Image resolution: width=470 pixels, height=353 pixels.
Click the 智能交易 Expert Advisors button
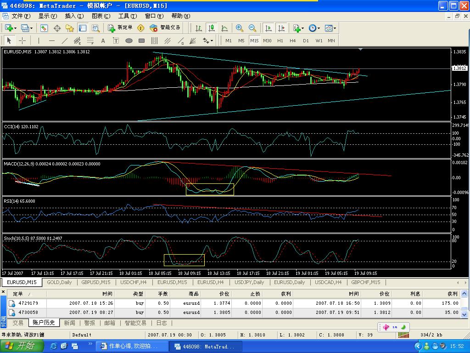(166, 28)
